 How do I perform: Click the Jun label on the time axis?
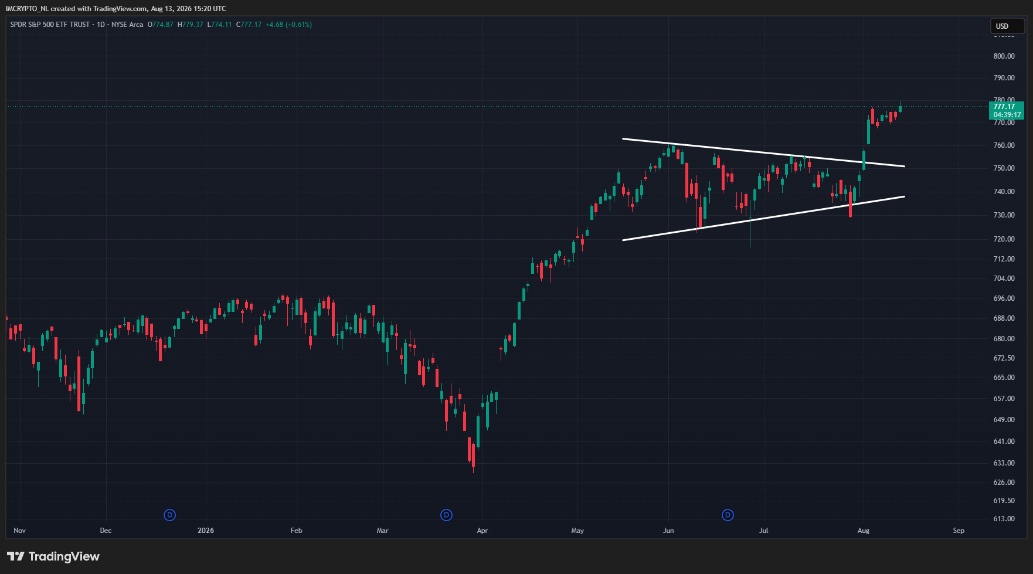pyautogui.click(x=668, y=531)
